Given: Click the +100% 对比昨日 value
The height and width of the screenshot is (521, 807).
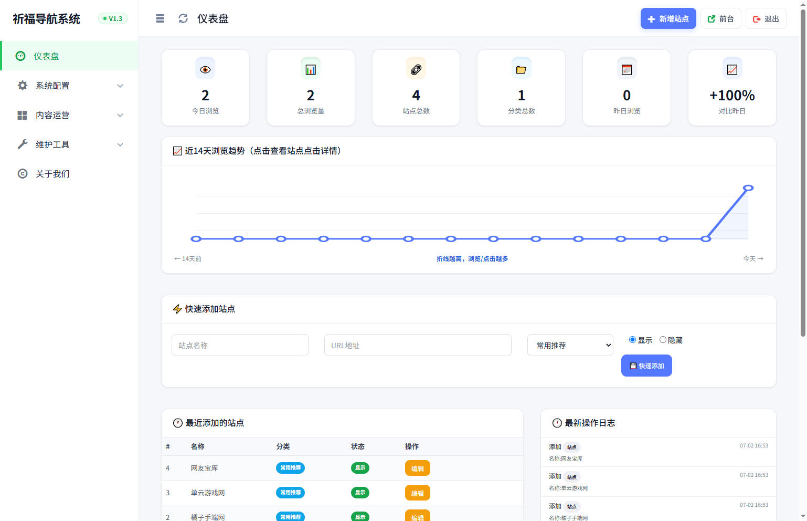Looking at the screenshot, I should [x=732, y=96].
